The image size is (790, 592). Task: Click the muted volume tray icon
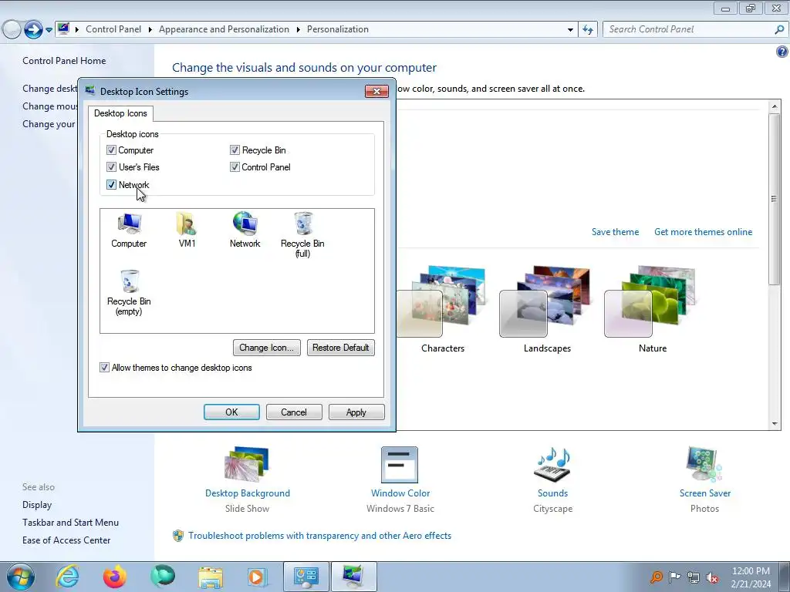[712, 577]
